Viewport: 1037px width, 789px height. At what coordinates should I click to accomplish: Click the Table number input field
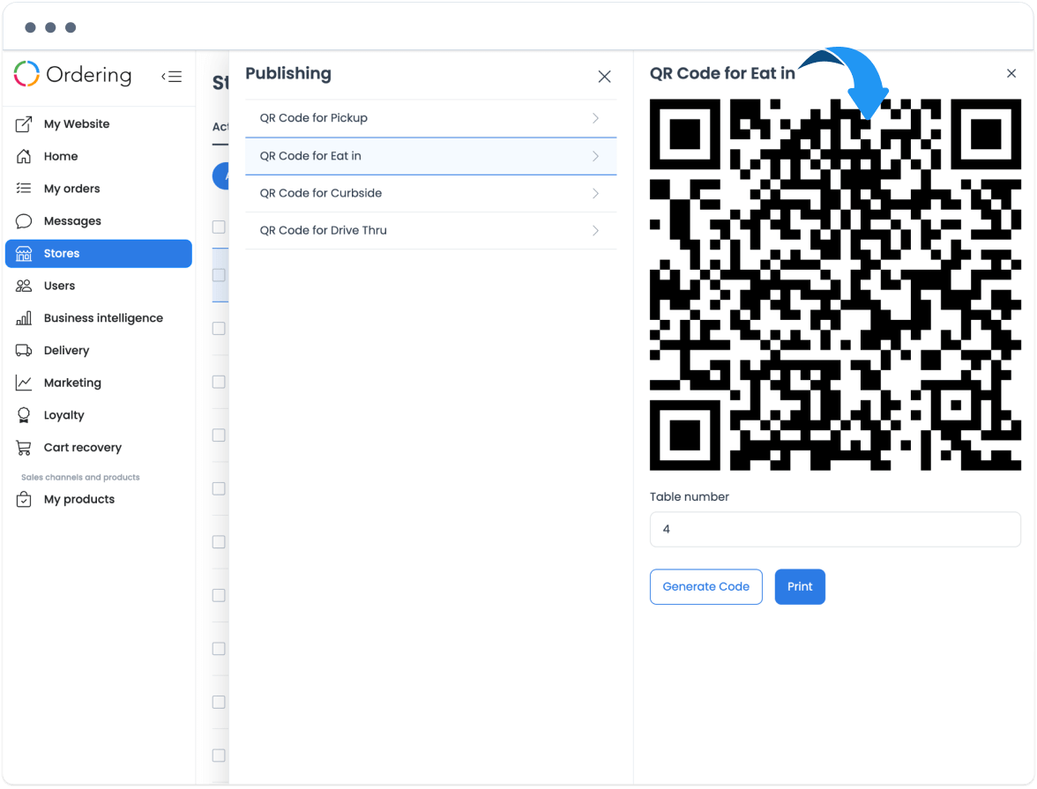835,529
